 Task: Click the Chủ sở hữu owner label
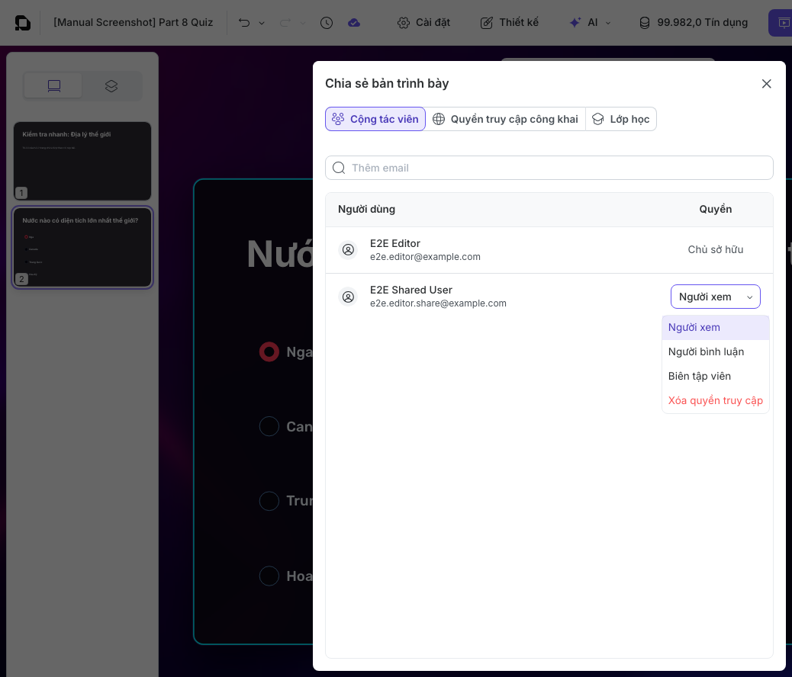click(x=715, y=250)
